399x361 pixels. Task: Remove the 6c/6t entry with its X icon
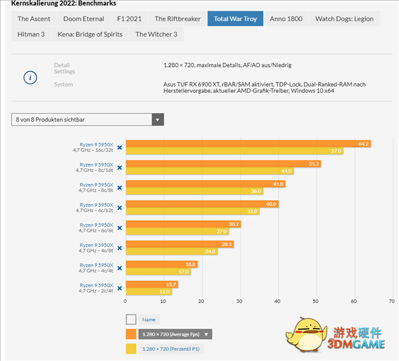[120, 228]
